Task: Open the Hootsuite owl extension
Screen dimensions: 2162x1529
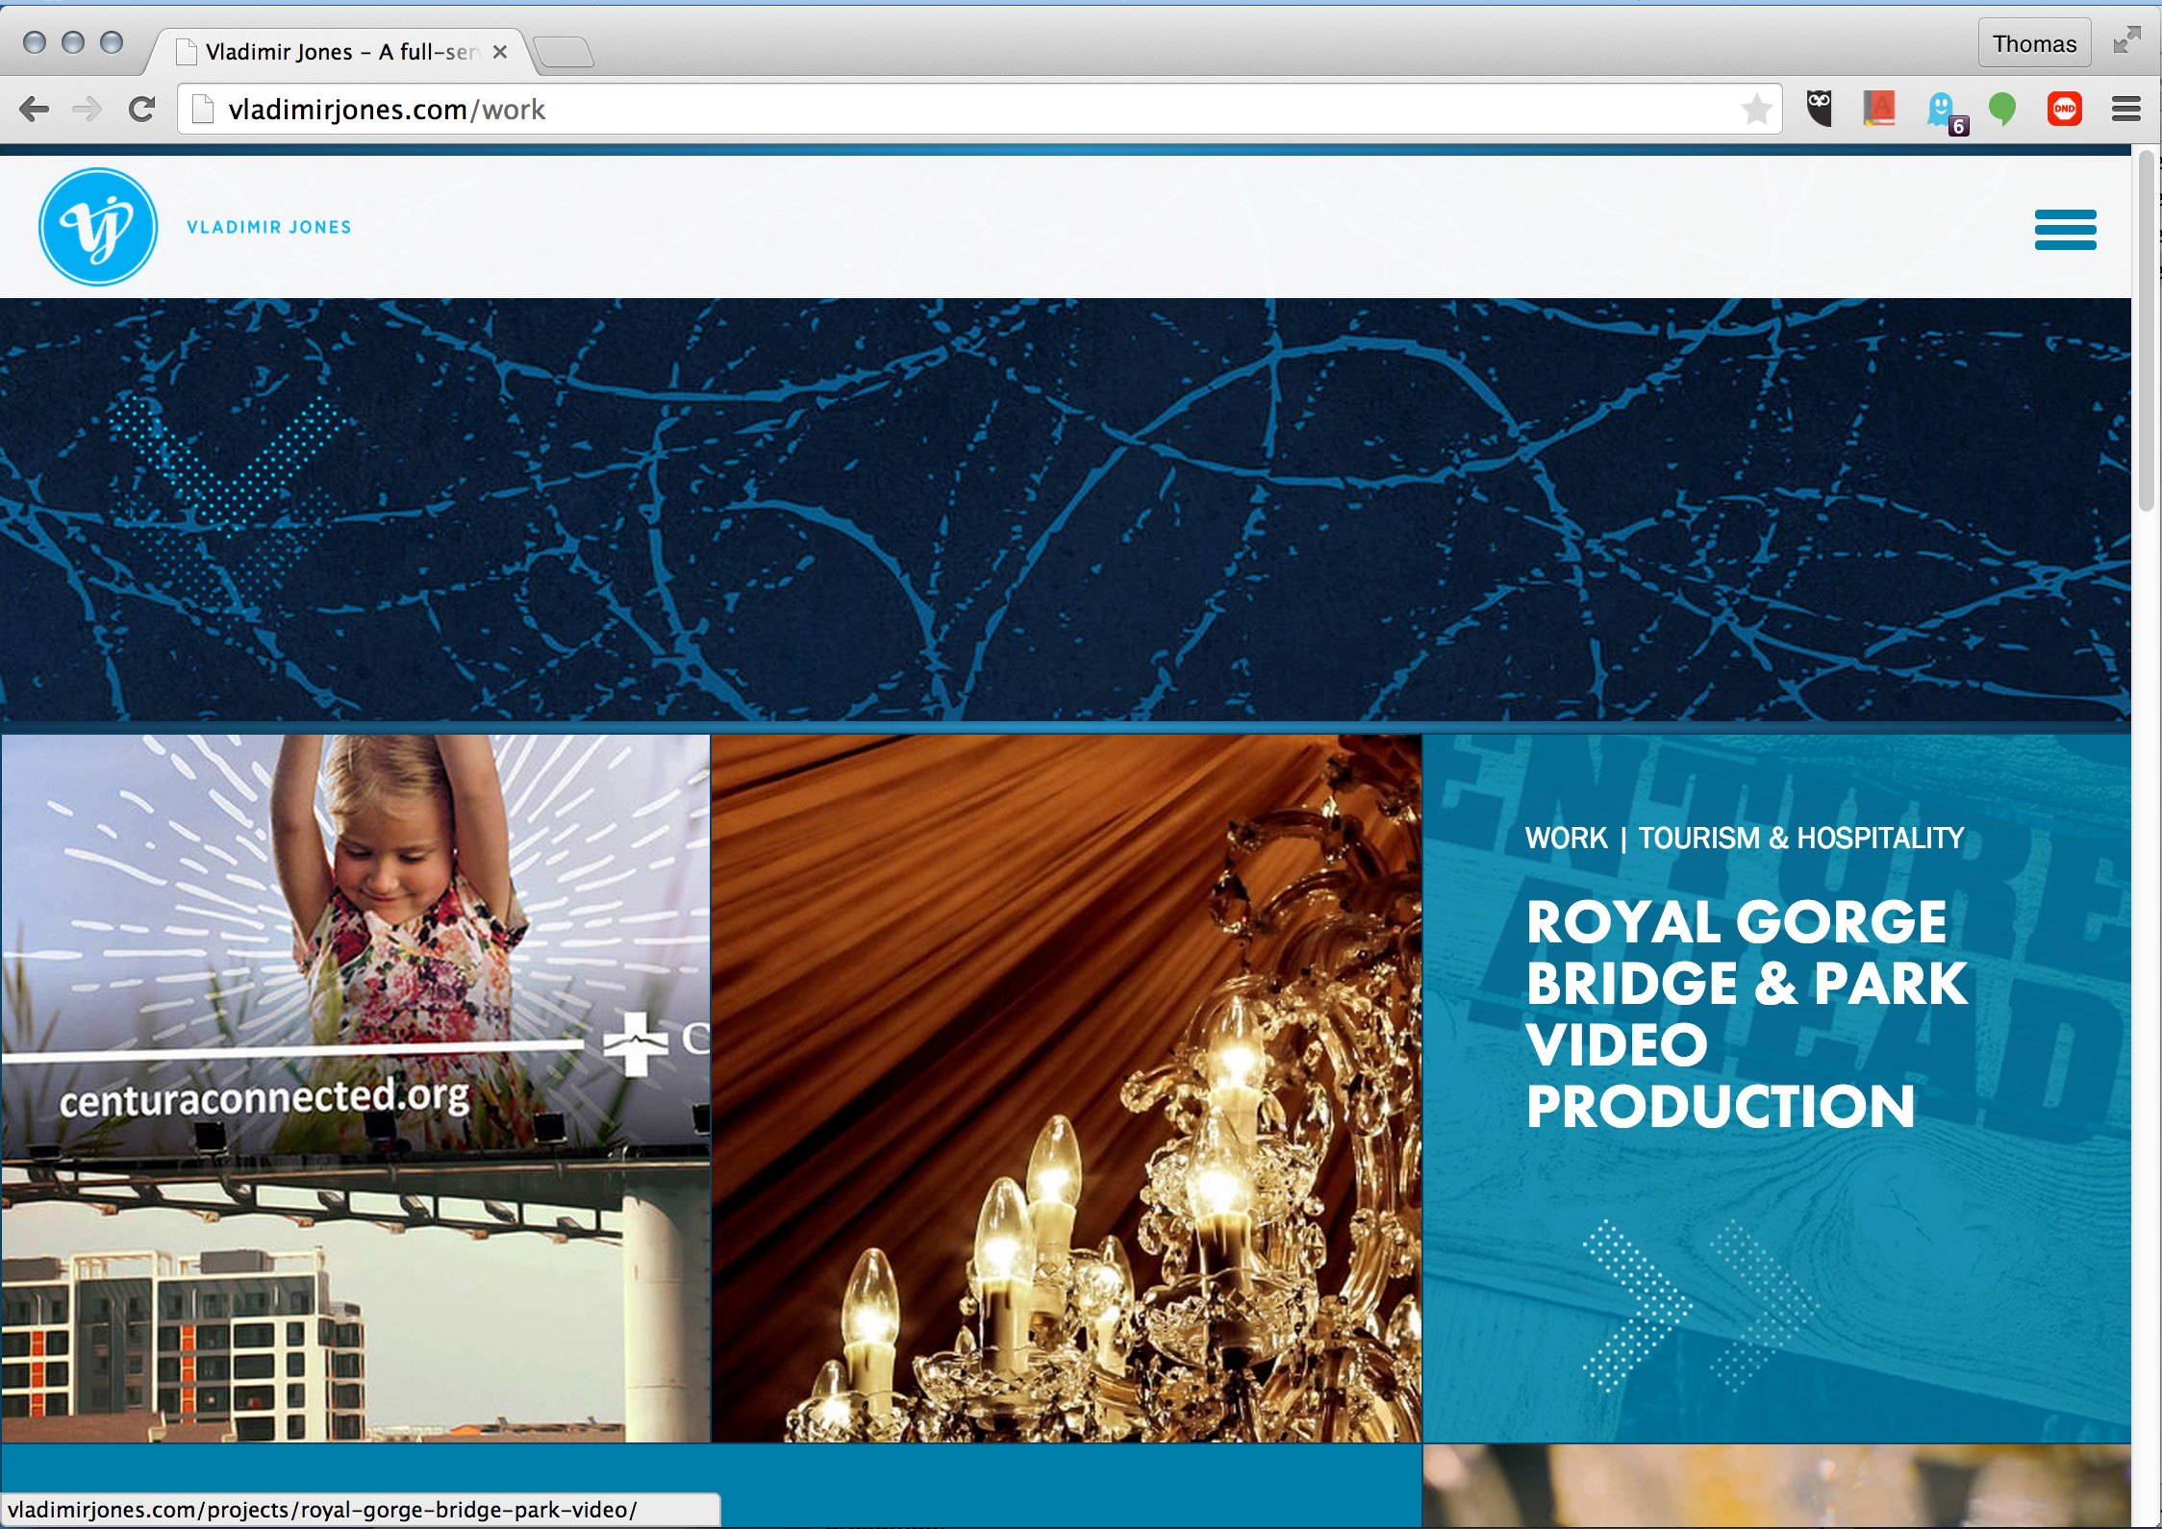Action: pyautogui.click(x=1819, y=109)
